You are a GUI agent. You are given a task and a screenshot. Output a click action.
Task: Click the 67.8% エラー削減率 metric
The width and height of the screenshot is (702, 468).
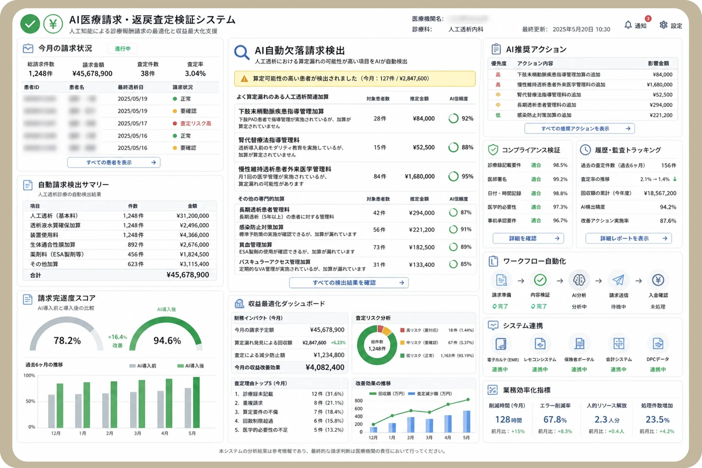[x=555, y=420]
